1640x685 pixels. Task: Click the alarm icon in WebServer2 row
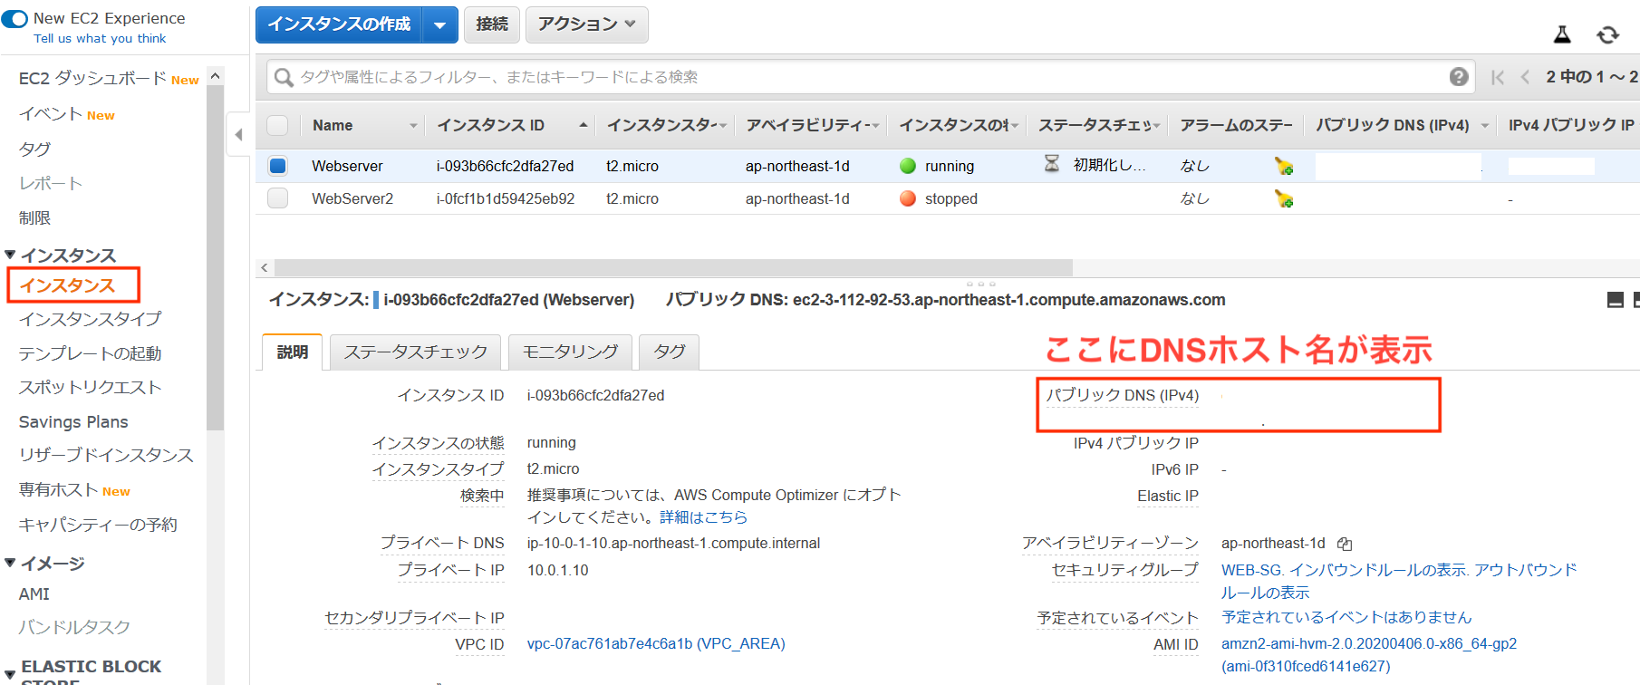(1284, 198)
